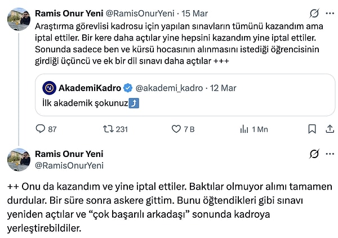Open AkademiKadro's round profile logo

coord(50,87)
